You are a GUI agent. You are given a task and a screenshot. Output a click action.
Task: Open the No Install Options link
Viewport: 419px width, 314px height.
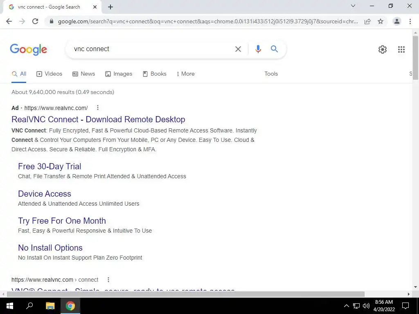(x=50, y=248)
